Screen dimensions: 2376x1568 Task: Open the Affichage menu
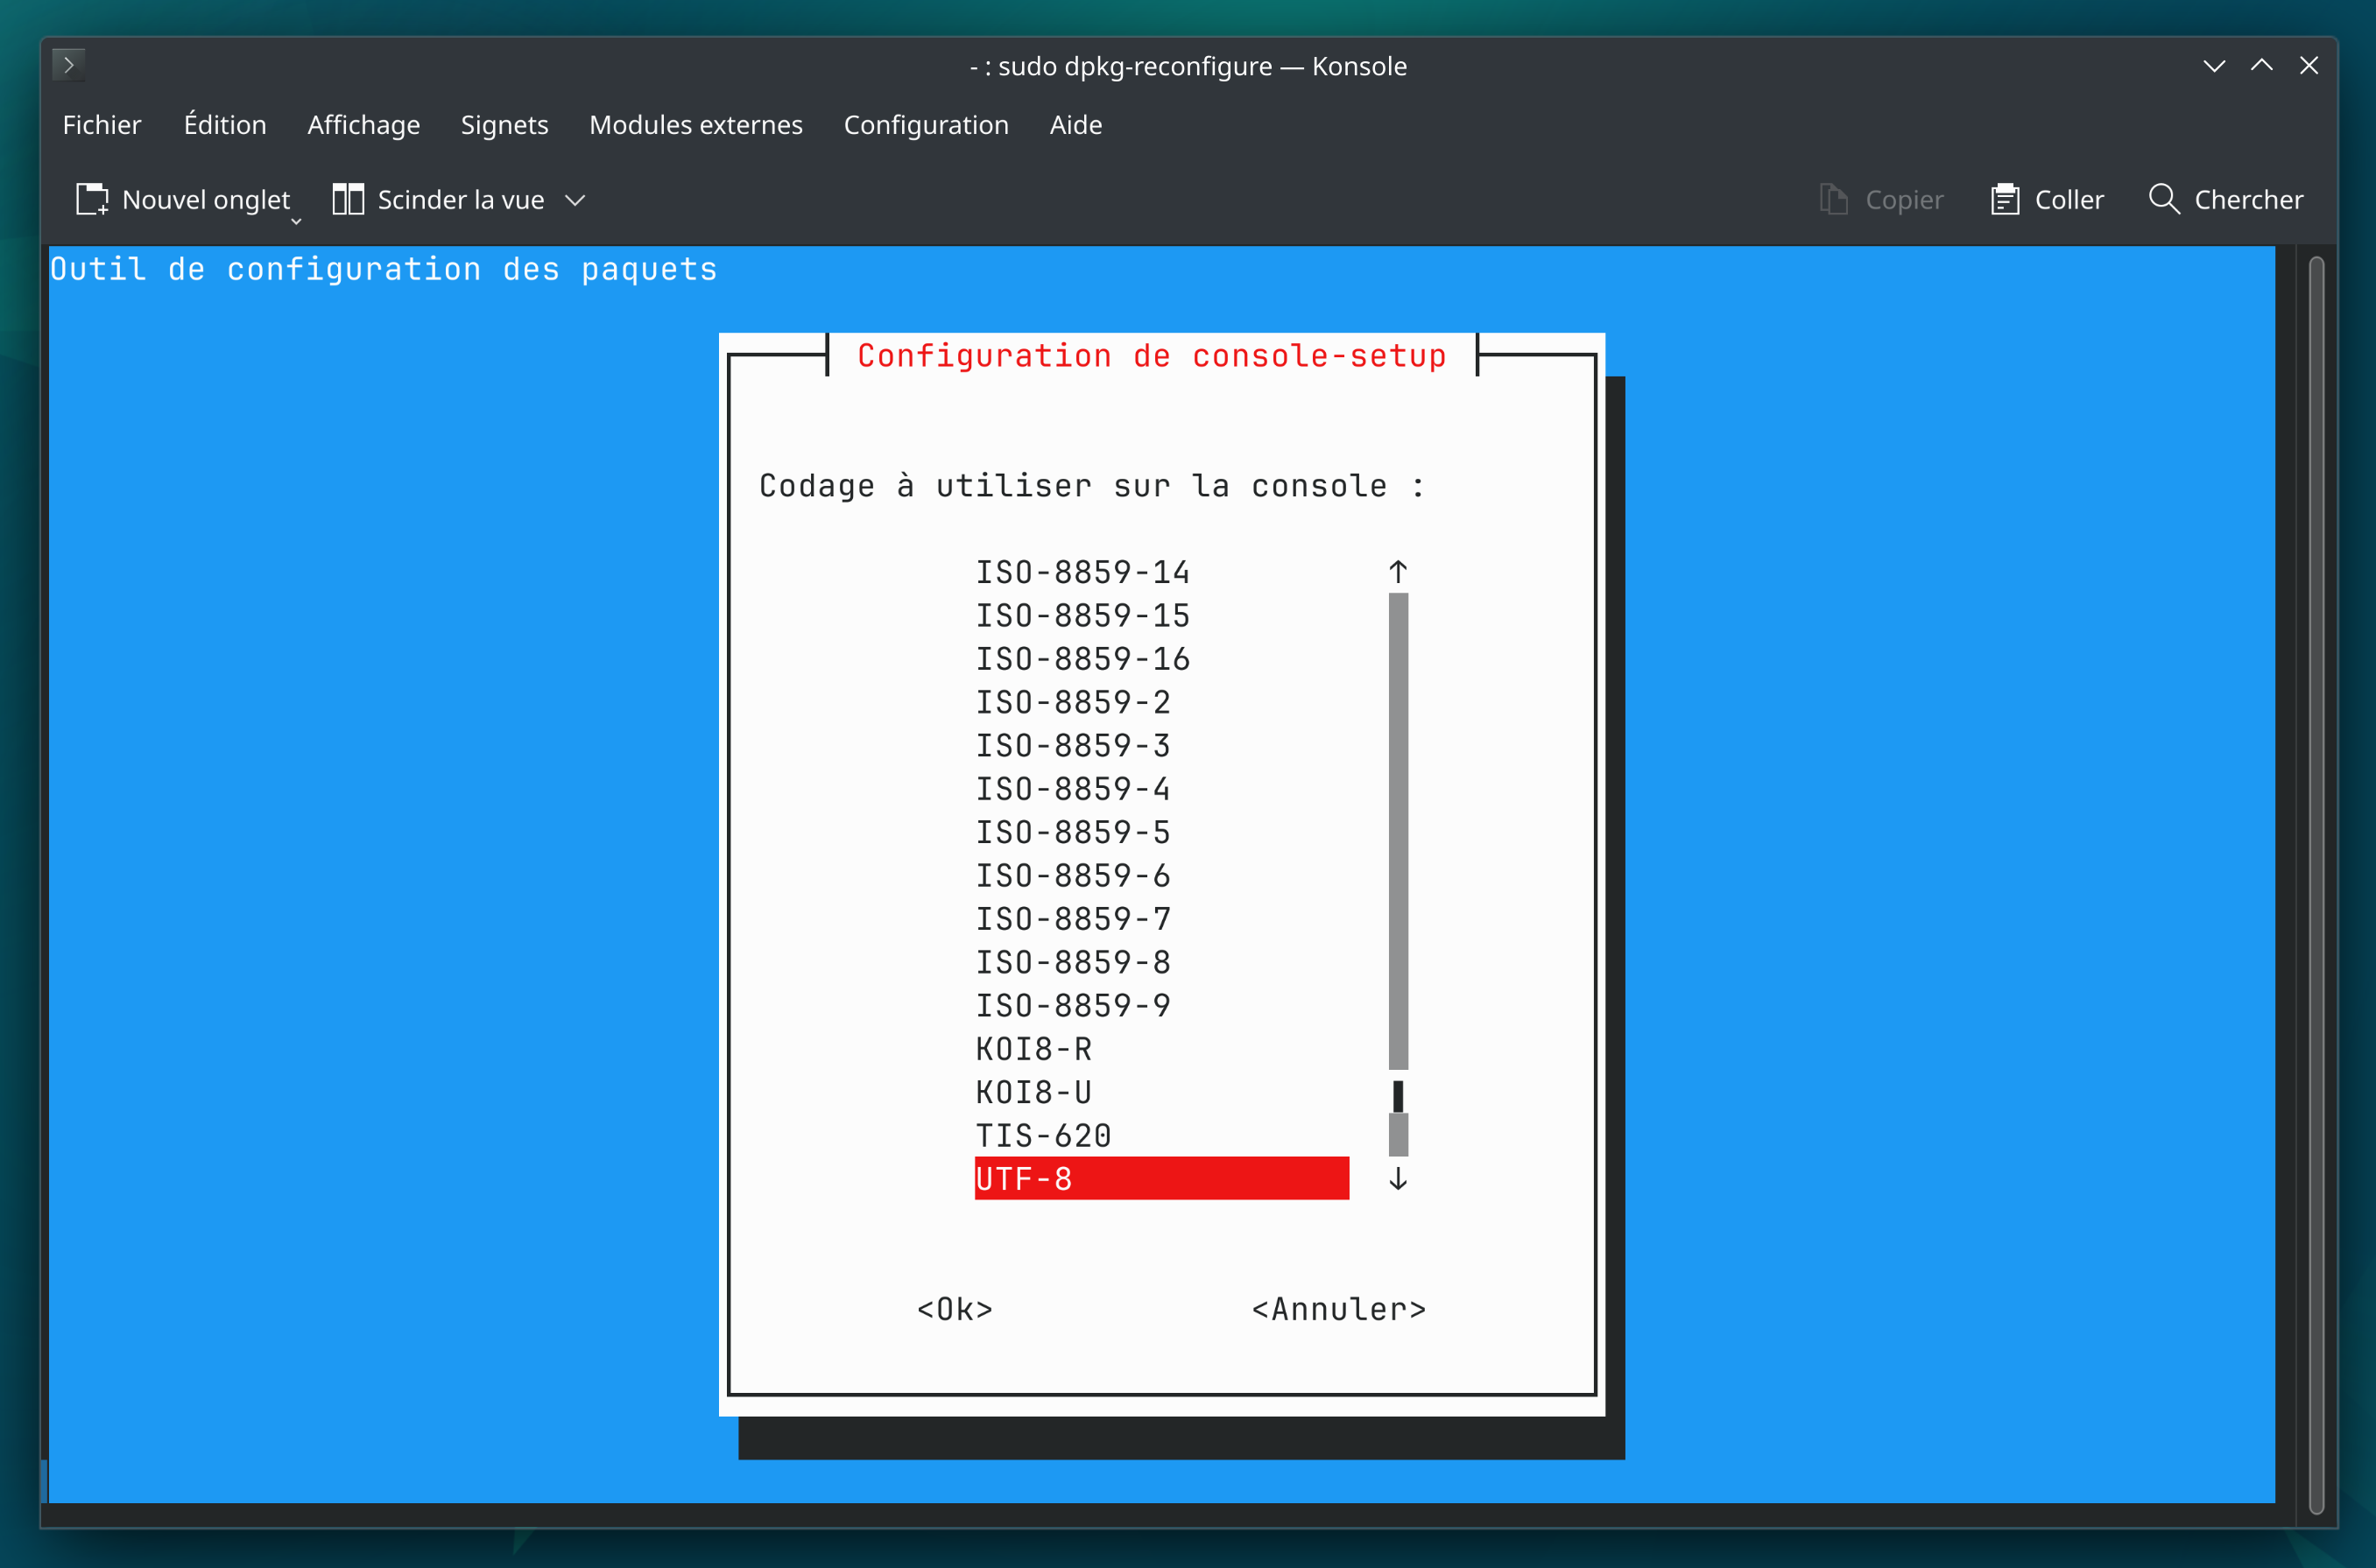click(x=363, y=125)
